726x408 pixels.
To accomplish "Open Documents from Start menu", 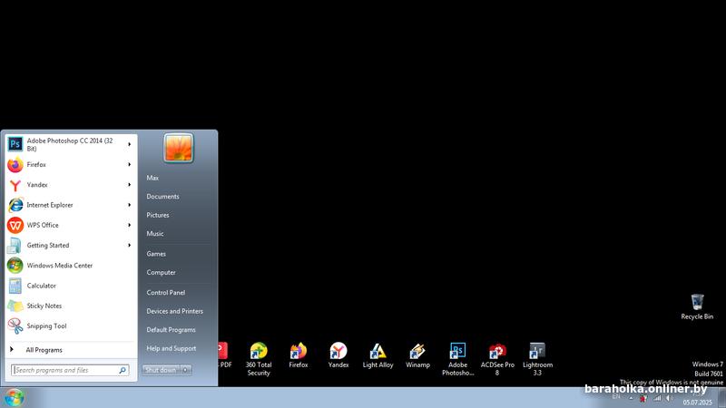I will click(162, 197).
